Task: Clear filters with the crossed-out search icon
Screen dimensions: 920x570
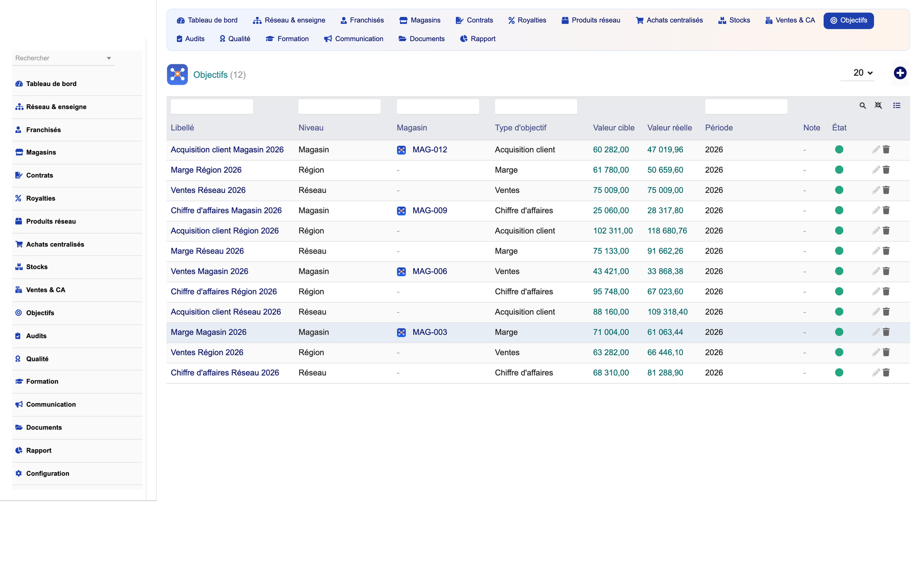Action: (x=878, y=105)
